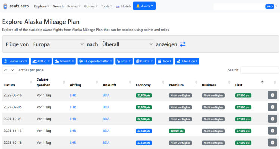Click LHR link in 2025-05-16 row
Screen dimensions: 280x149
73,95
